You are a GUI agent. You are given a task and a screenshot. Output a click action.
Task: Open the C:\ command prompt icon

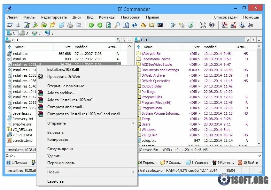click(160, 25)
